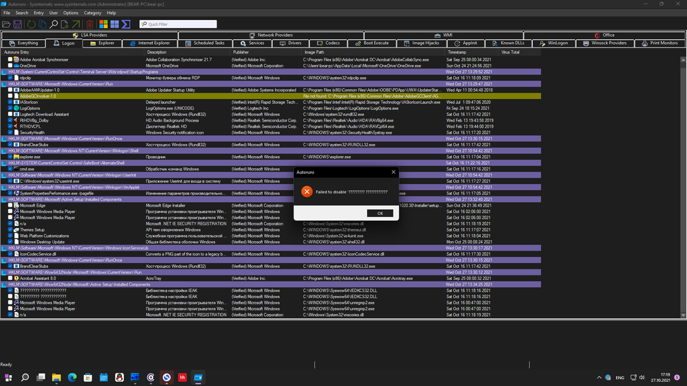Switch to the Everything tab
The image size is (687, 386).
(x=23, y=43)
